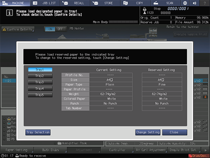Expand the Controller menu
The height and width of the screenshot is (158, 210).
click(x=117, y=150)
